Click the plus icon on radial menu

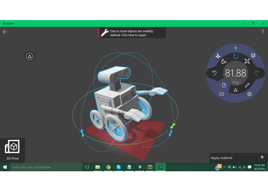pos(236,48)
